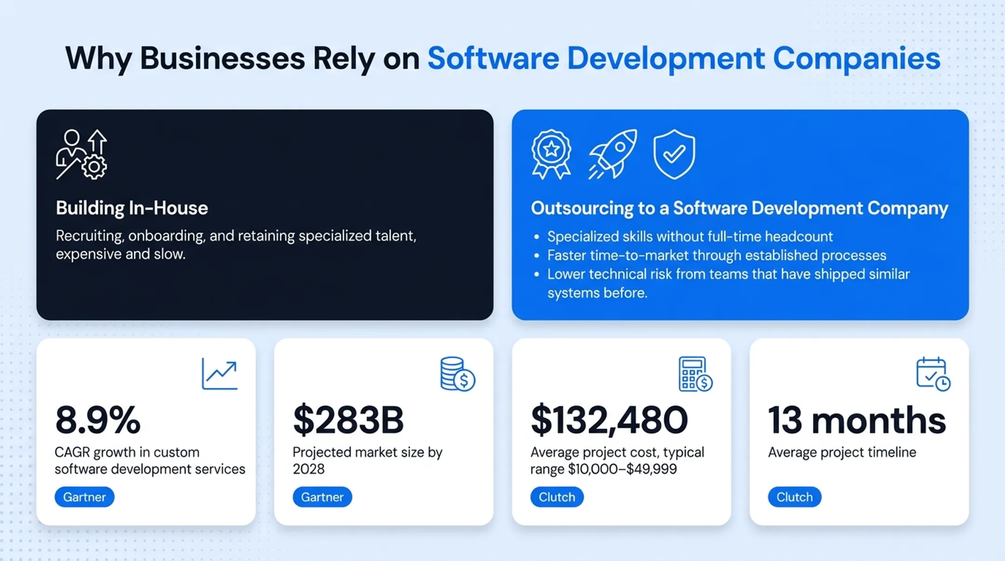Click 'Why Businesses Rely on' title text
The width and height of the screenshot is (1005, 561).
[242, 59]
